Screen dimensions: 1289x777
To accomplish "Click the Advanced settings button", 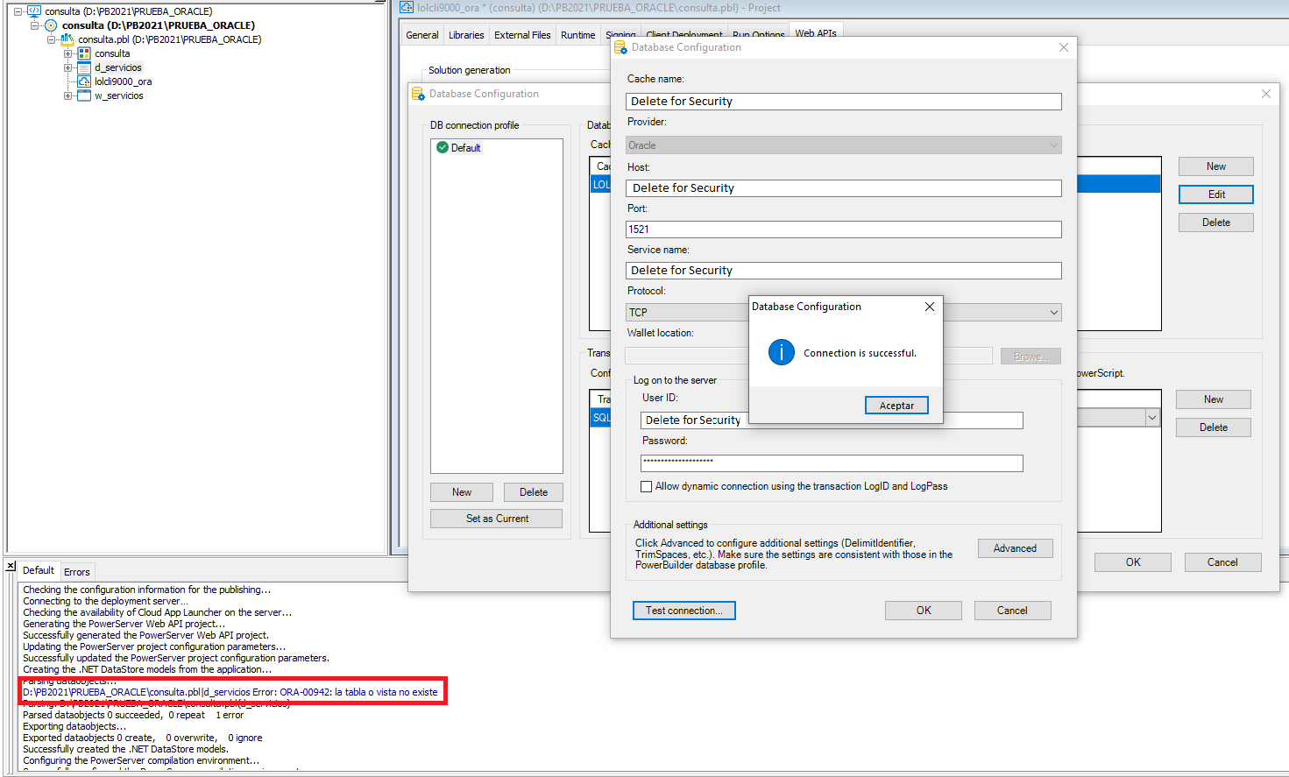I will [x=1014, y=548].
